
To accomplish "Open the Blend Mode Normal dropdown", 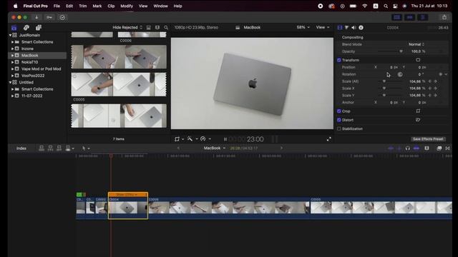I will [416, 44].
